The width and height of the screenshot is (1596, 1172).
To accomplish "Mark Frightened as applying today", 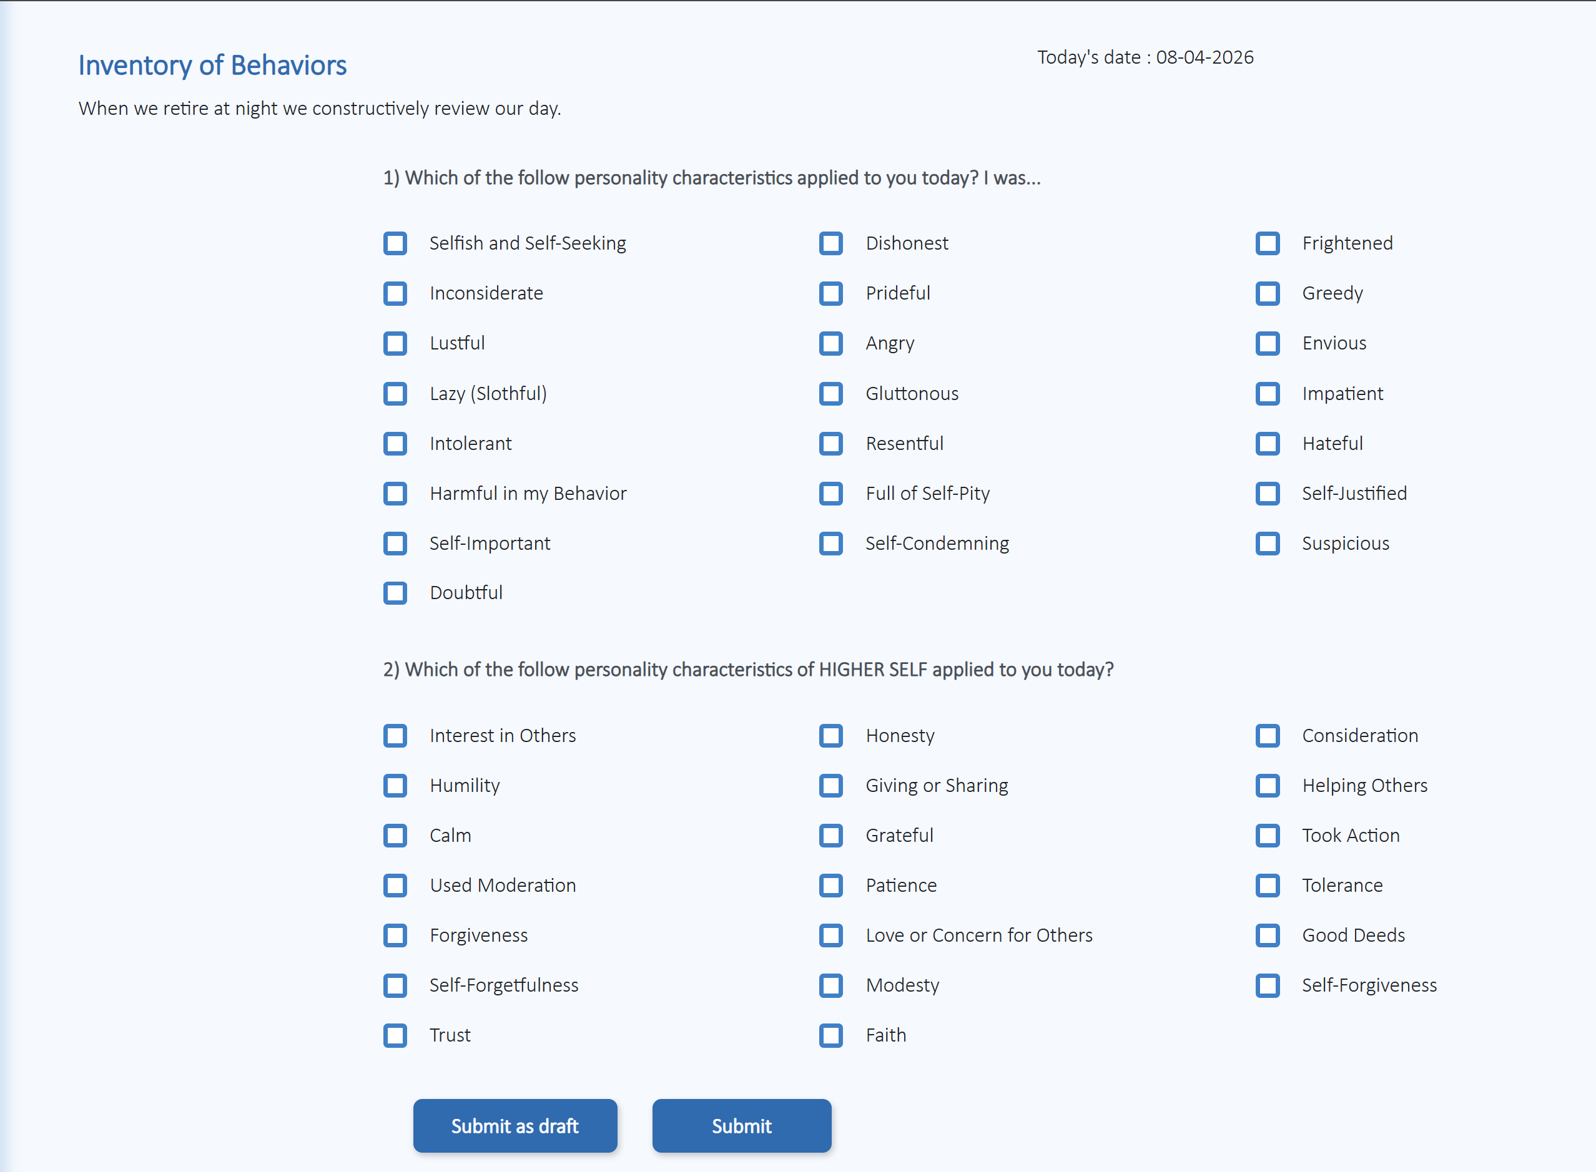I will (x=1268, y=243).
